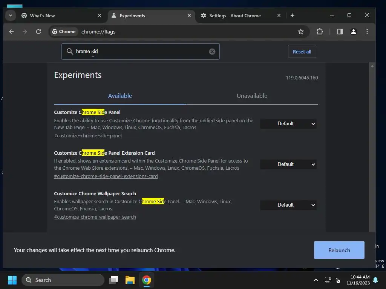Click the version number 119.0.6045.160
Screen dimensions: 386x289
(302, 78)
